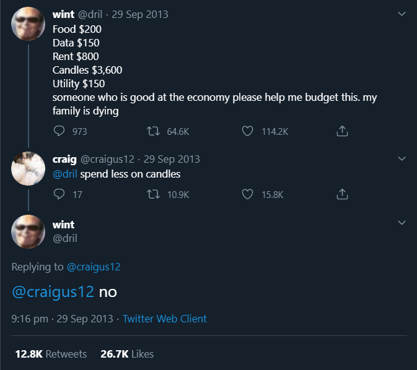This screenshot has width=417, height=370.
Task: Open the Twitter Web Client link
Action: (164, 319)
